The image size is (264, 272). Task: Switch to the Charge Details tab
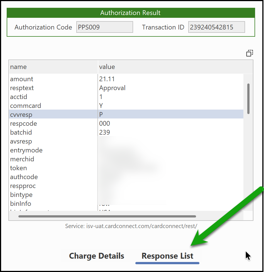pos(97,256)
